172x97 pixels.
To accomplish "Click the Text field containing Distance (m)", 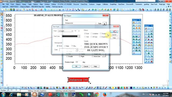I will [81, 23].
